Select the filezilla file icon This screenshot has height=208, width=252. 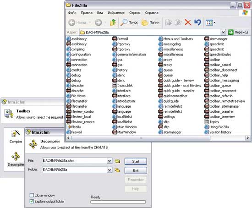74,127
